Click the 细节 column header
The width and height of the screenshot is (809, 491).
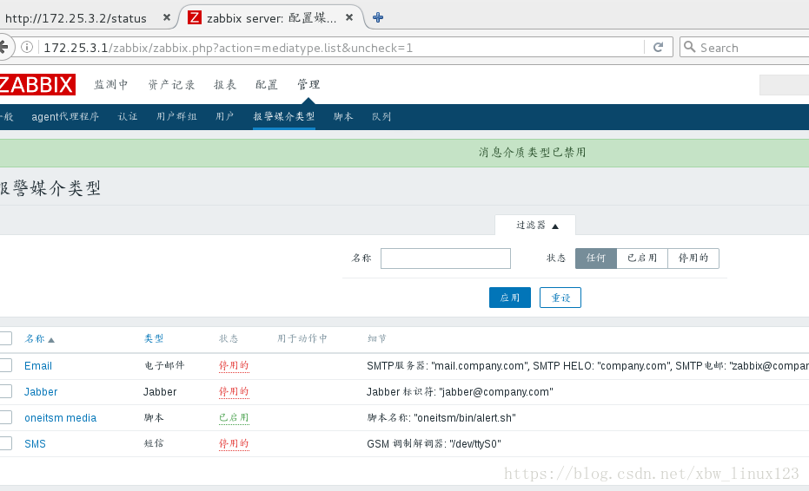(x=376, y=338)
